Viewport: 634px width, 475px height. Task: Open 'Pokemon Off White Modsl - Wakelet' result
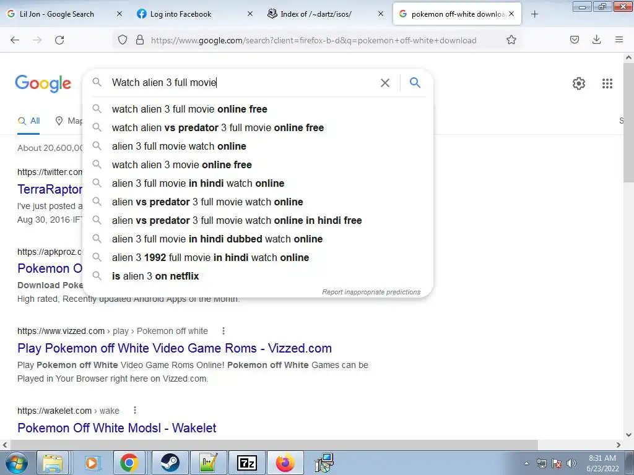point(117,428)
